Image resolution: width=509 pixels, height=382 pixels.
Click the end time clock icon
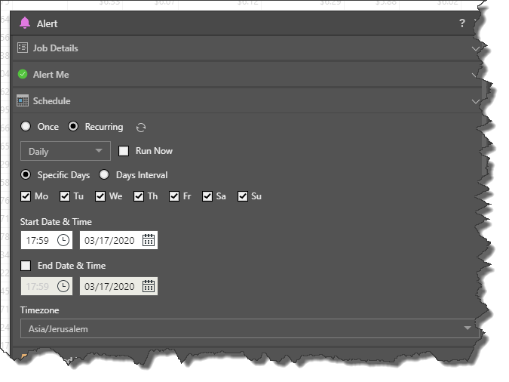63,286
